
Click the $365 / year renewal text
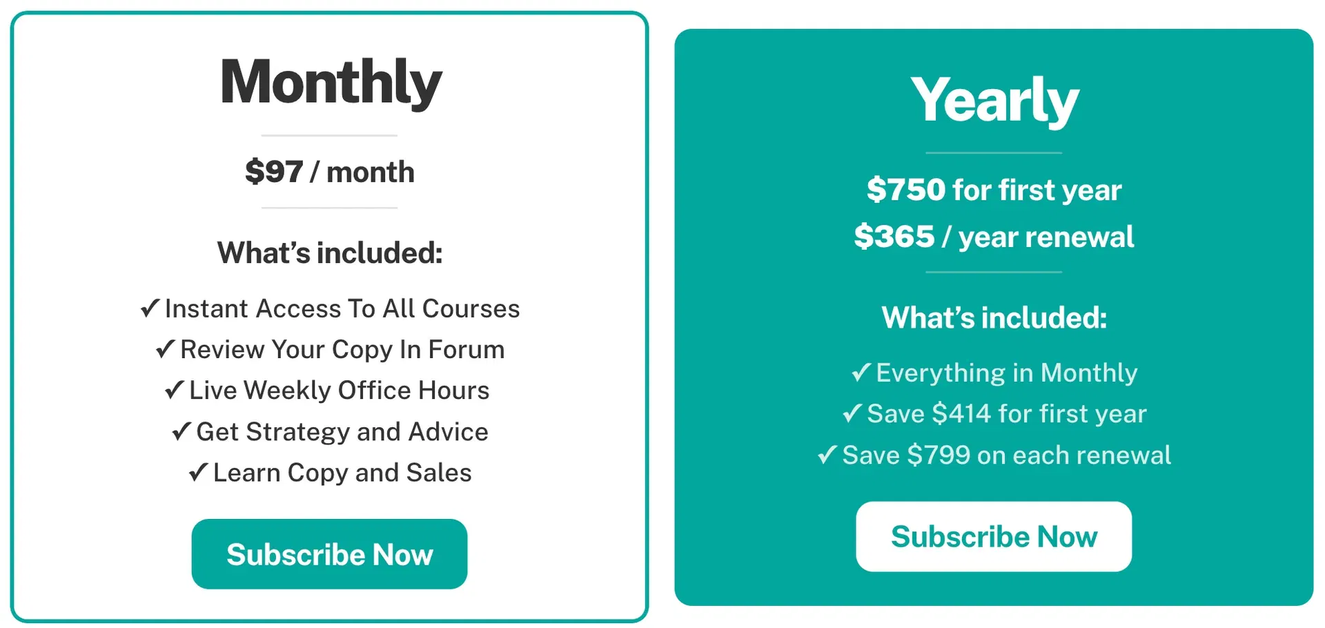tap(994, 237)
